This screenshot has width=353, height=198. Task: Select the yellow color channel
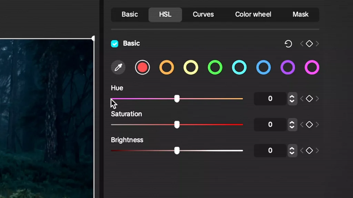[x=191, y=67]
